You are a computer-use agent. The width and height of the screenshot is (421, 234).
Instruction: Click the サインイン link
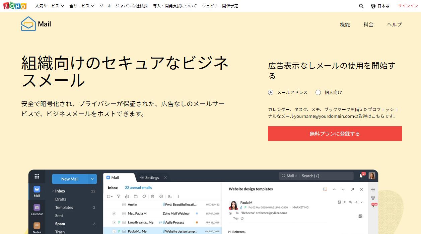(x=408, y=6)
